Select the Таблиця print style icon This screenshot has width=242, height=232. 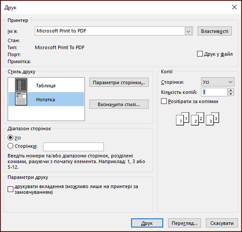[x=21, y=85]
